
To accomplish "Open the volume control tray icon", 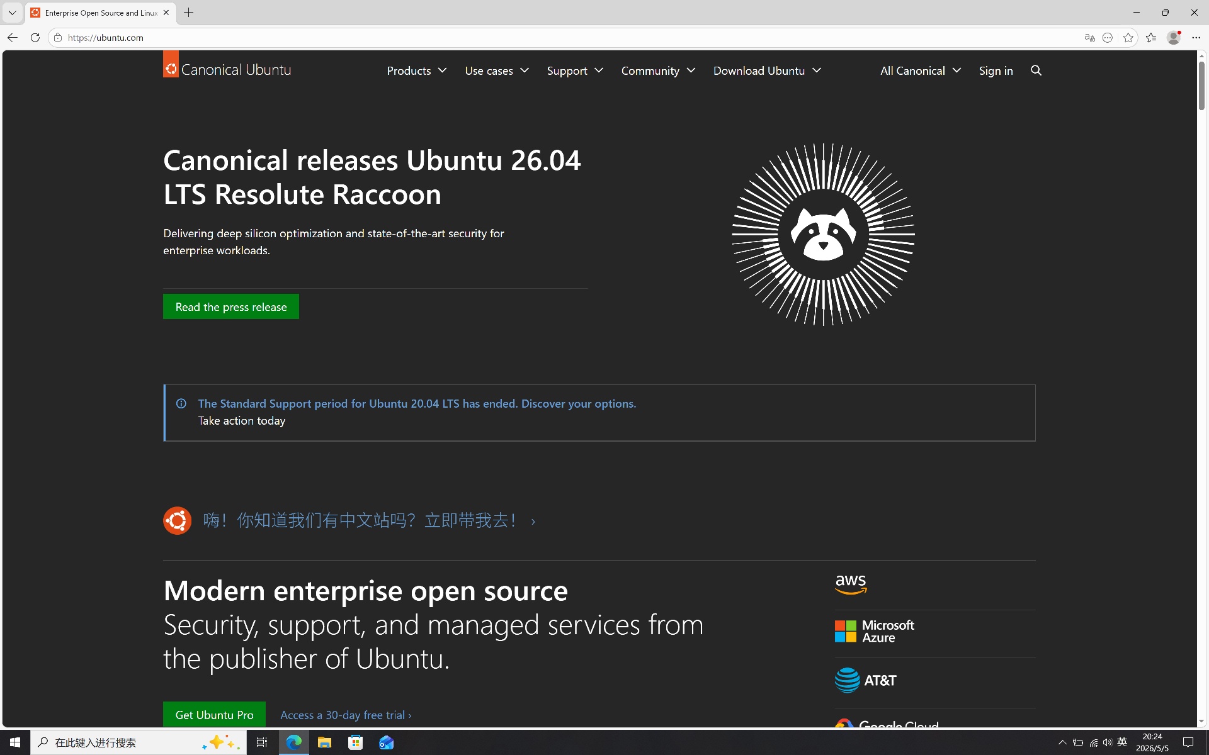I will pyautogui.click(x=1108, y=742).
